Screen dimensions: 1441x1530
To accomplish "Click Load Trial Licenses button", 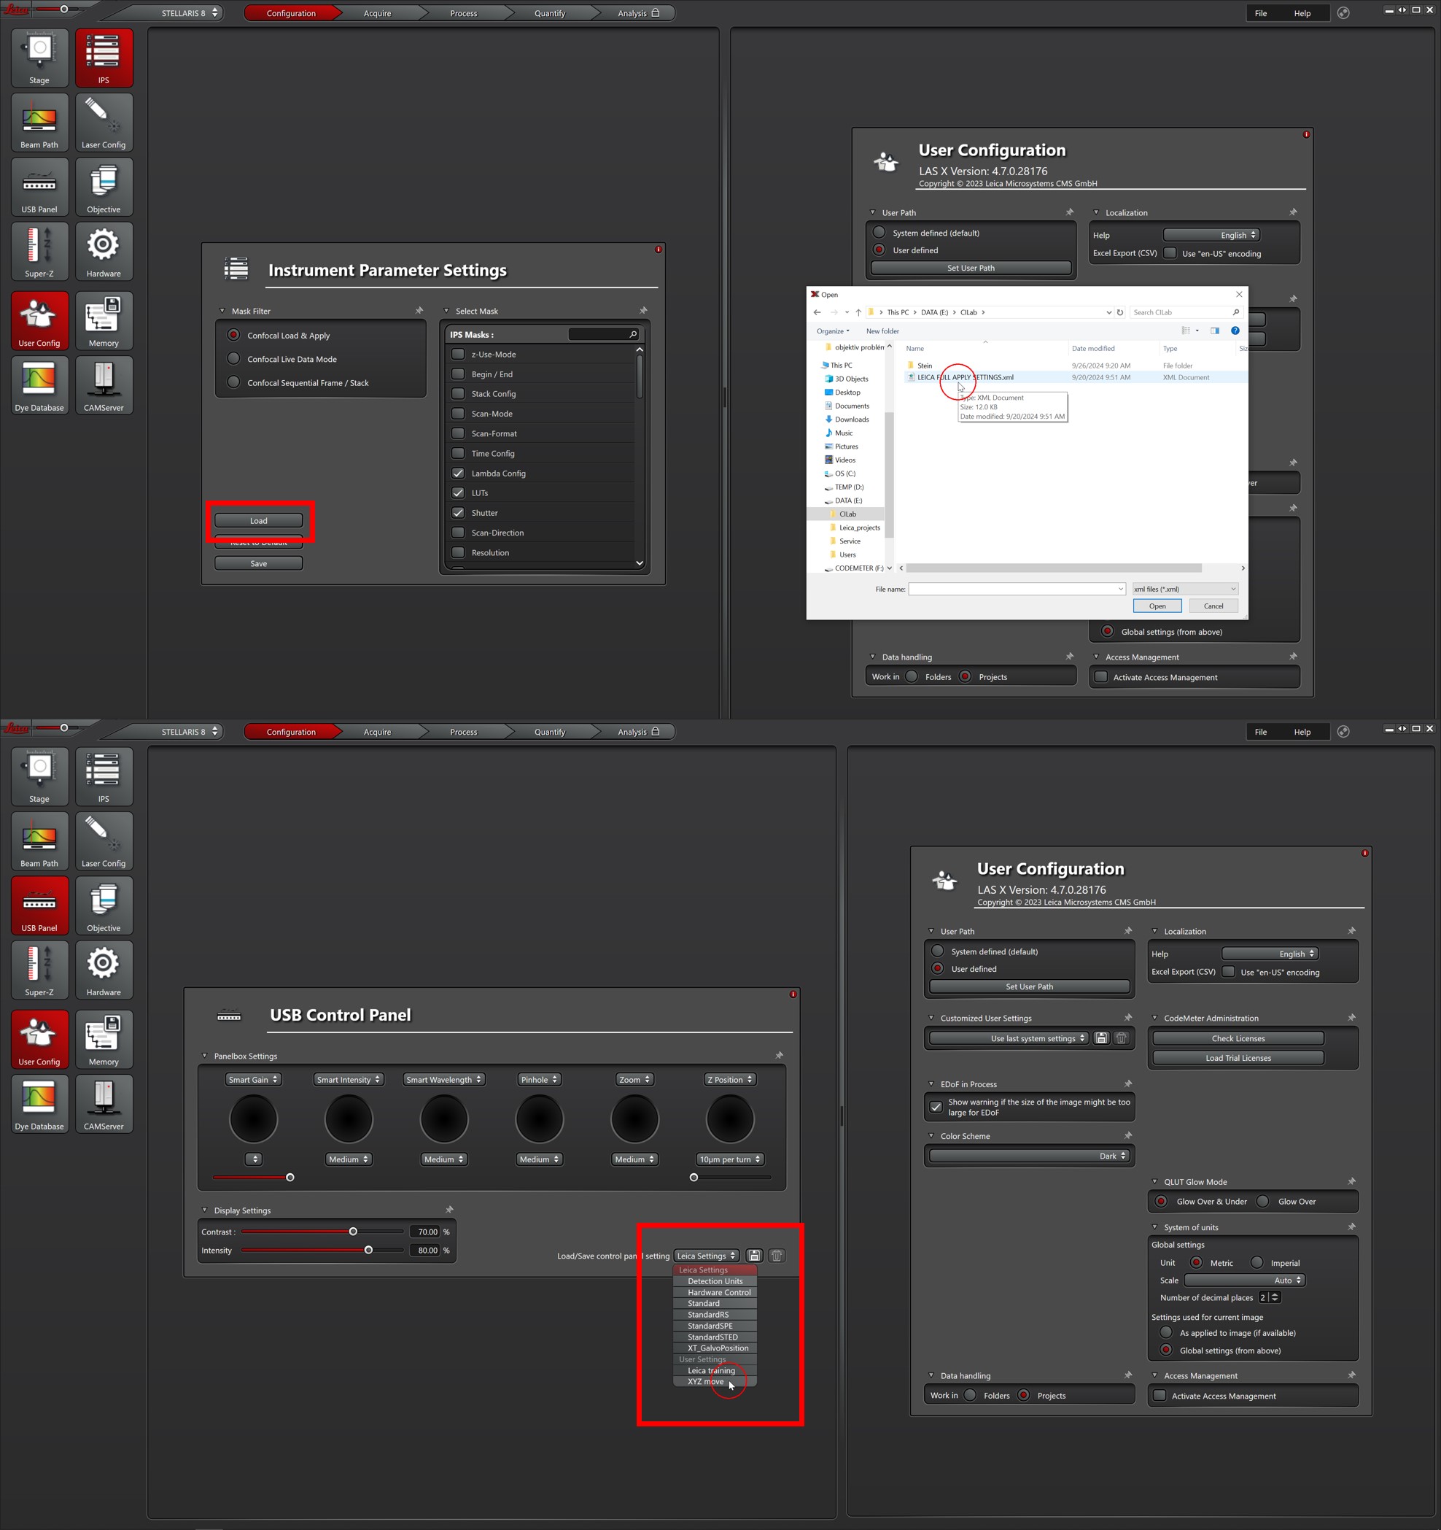I will (1238, 1057).
